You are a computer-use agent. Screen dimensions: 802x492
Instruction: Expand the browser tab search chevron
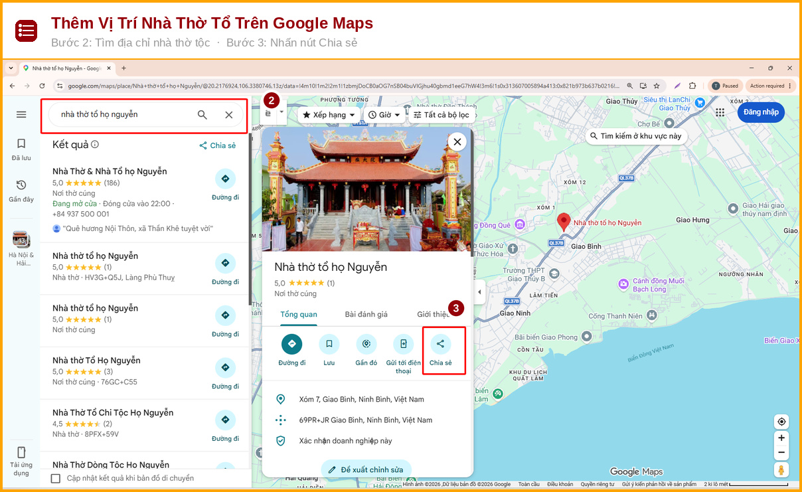coord(11,68)
